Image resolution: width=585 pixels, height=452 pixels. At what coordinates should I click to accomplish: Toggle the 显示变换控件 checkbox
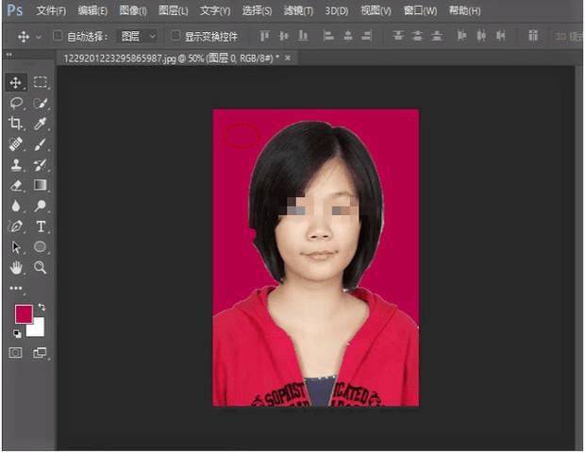[x=175, y=36]
